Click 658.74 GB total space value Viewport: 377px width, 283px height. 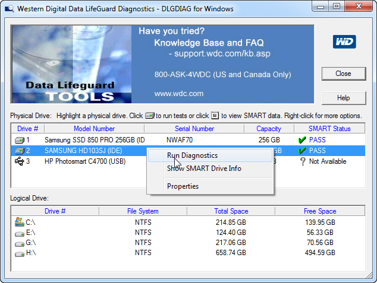point(231,253)
